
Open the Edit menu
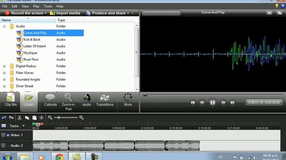[x=14, y=6]
